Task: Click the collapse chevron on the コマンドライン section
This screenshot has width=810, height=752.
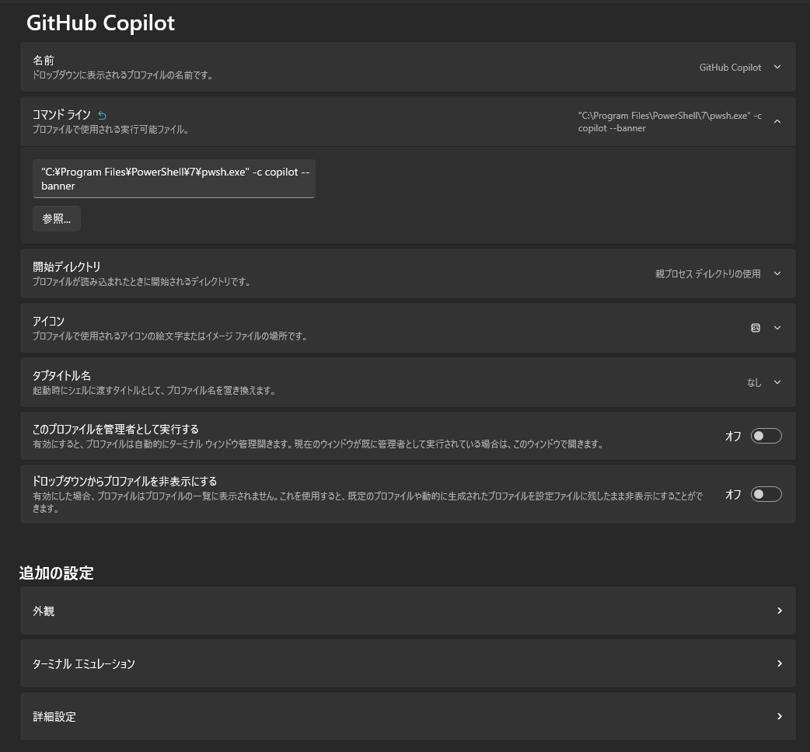Action: tap(777, 121)
